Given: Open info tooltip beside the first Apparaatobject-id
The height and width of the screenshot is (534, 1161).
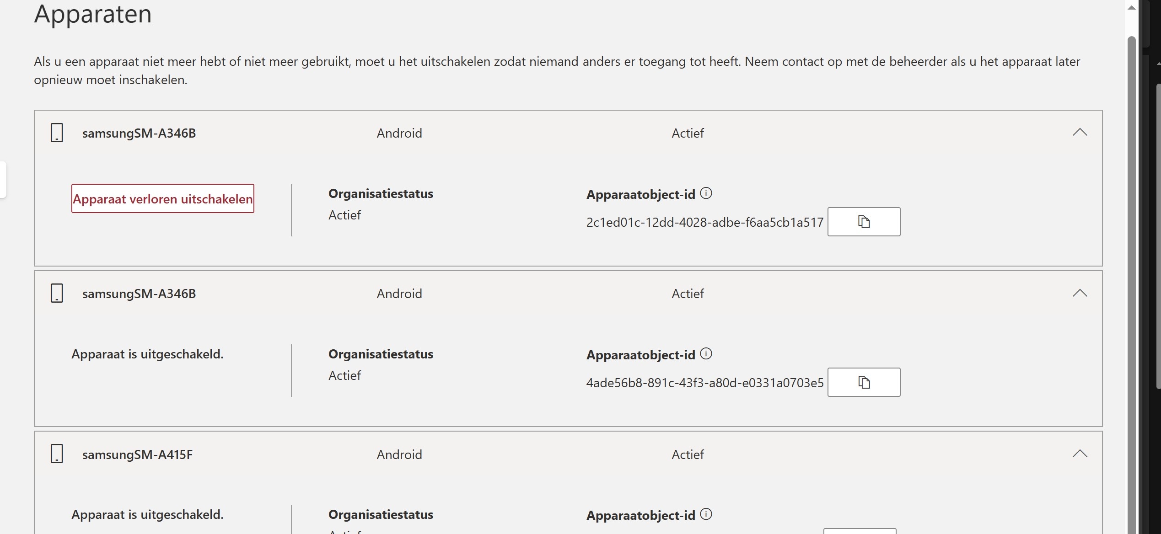Looking at the screenshot, I should [707, 193].
